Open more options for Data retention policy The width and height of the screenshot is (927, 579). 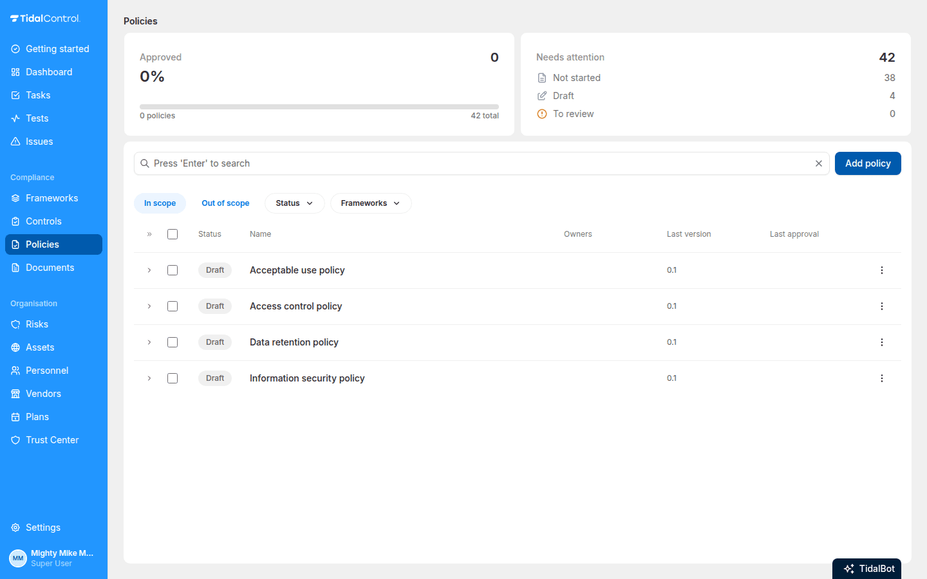[x=882, y=342]
